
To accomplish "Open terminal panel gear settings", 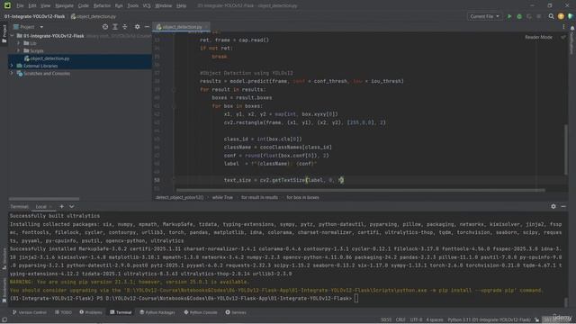I will coord(553,206).
